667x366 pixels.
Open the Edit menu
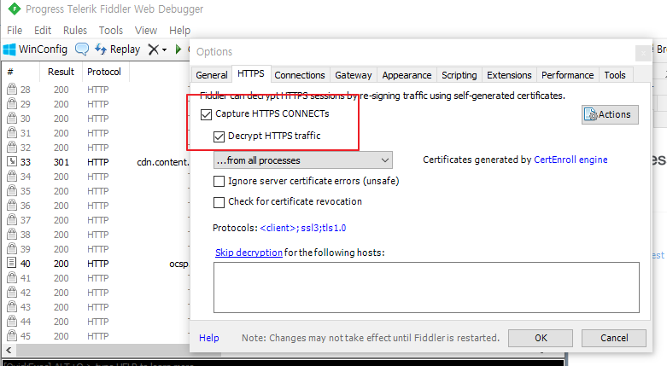pyautogui.click(x=43, y=31)
